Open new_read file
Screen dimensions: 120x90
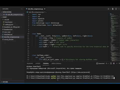point(7,32)
